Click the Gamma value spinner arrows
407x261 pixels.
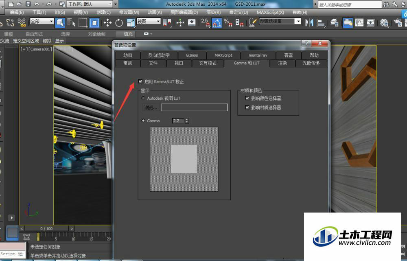pos(187,121)
